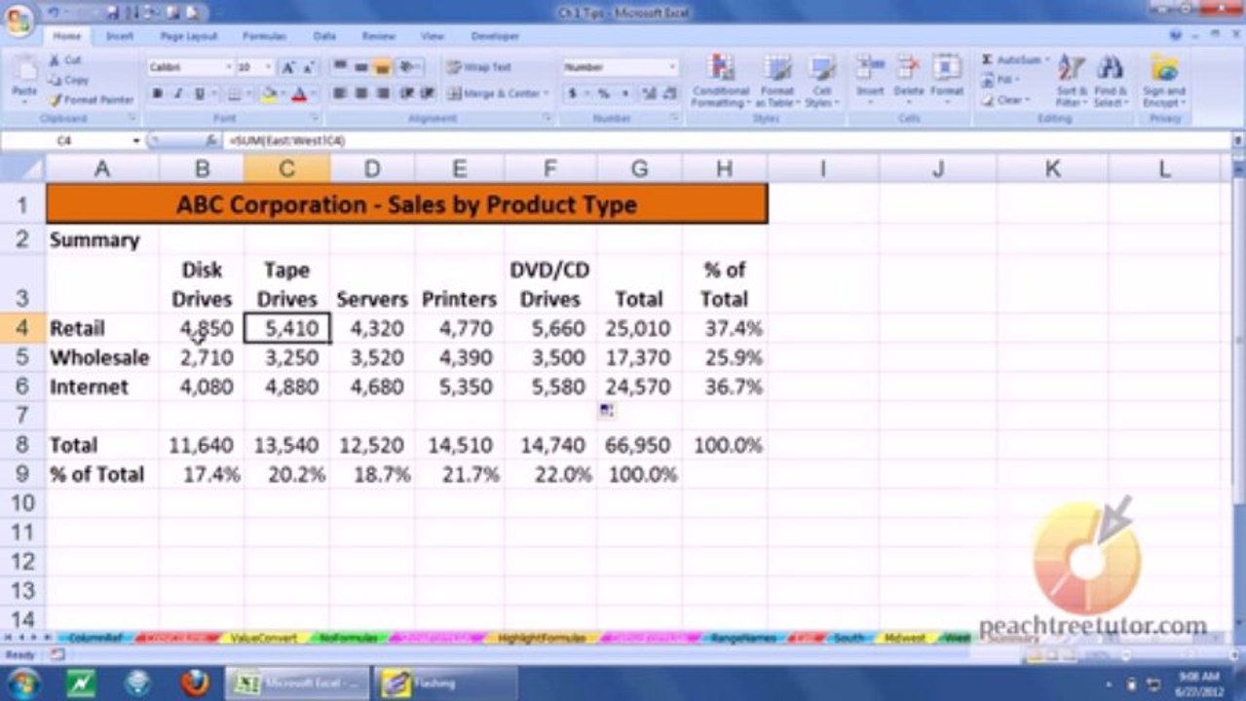The height and width of the screenshot is (701, 1246).
Task: Toggle the highlighted Bottom Align button
Action: coord(383,67)
